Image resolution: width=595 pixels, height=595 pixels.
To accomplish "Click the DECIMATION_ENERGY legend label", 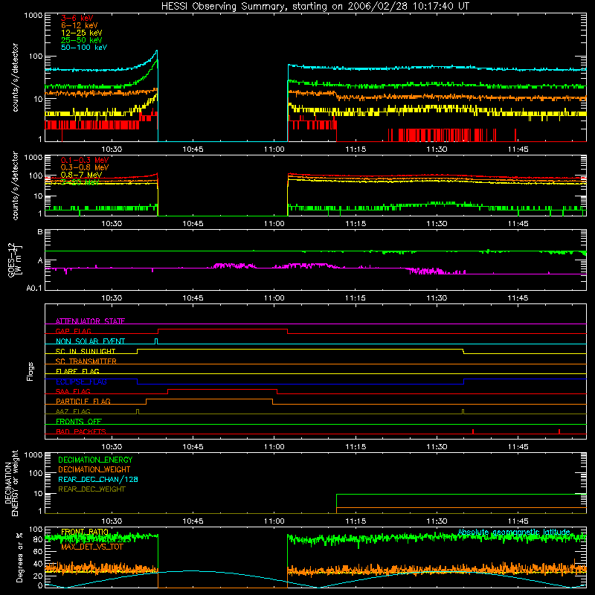I will coord(95,460).
